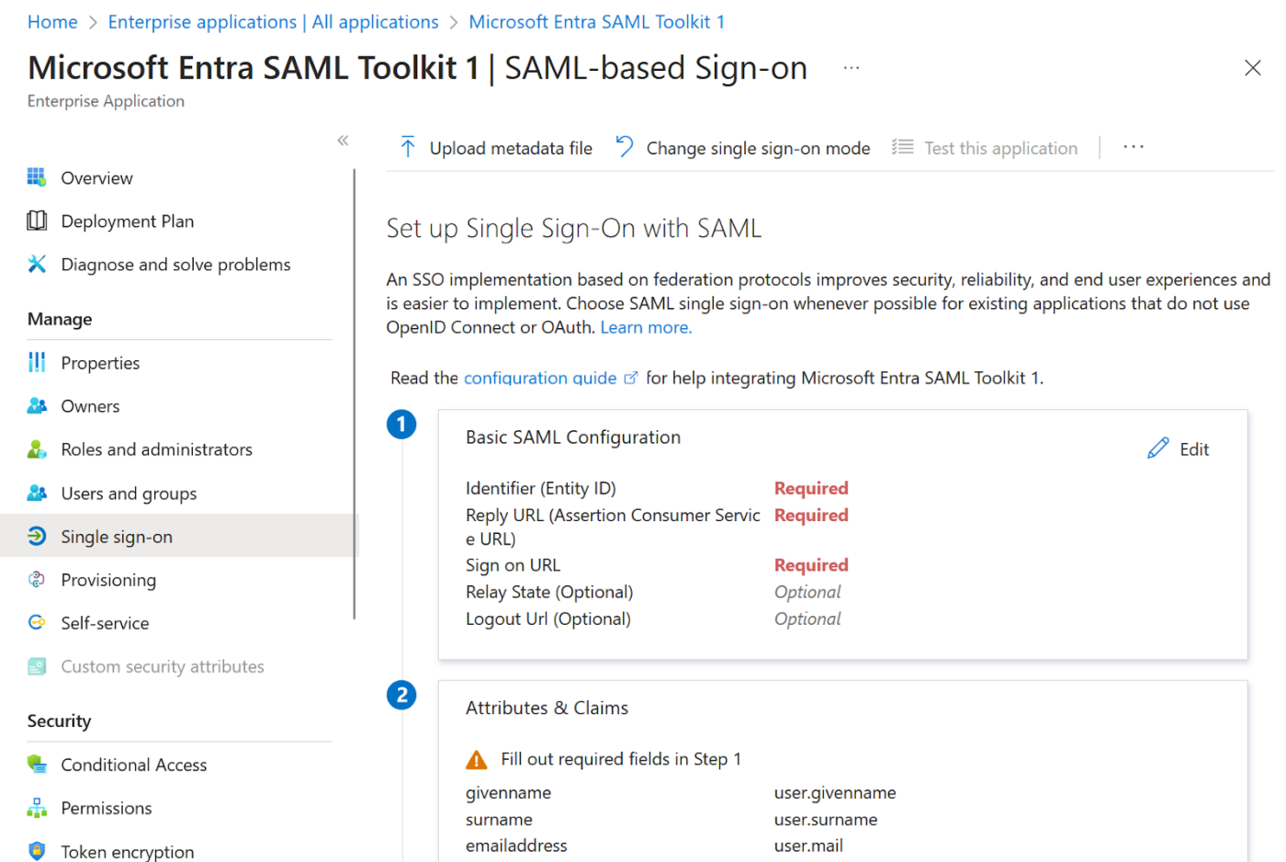Screen dimensions: 1286x862
Task: Edit the Basic SAML Configuration
Action: tap(1179, 448)
